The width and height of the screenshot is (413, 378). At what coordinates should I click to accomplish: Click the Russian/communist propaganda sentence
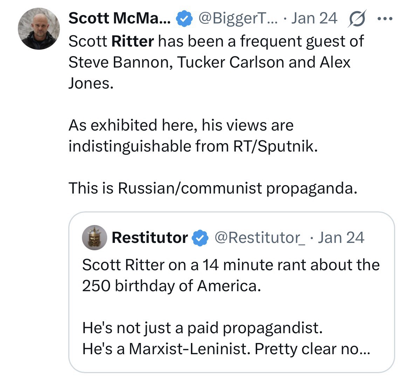point(213,188)
